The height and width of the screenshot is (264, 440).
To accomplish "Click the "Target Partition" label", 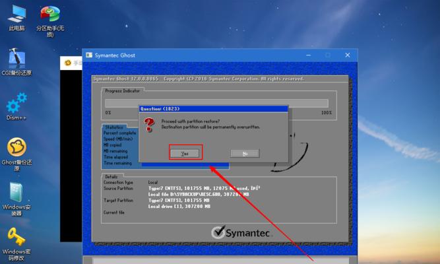I will tap(118, 201).
